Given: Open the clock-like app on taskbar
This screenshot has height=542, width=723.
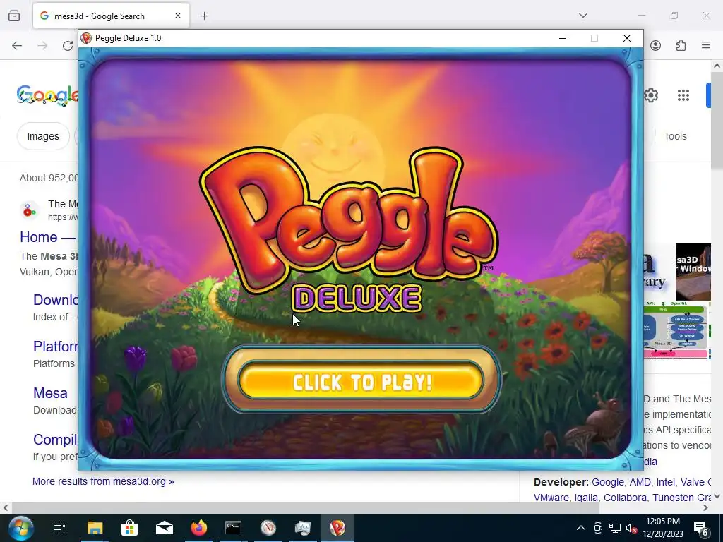Looking at the screenshot, I should [268, 528].
